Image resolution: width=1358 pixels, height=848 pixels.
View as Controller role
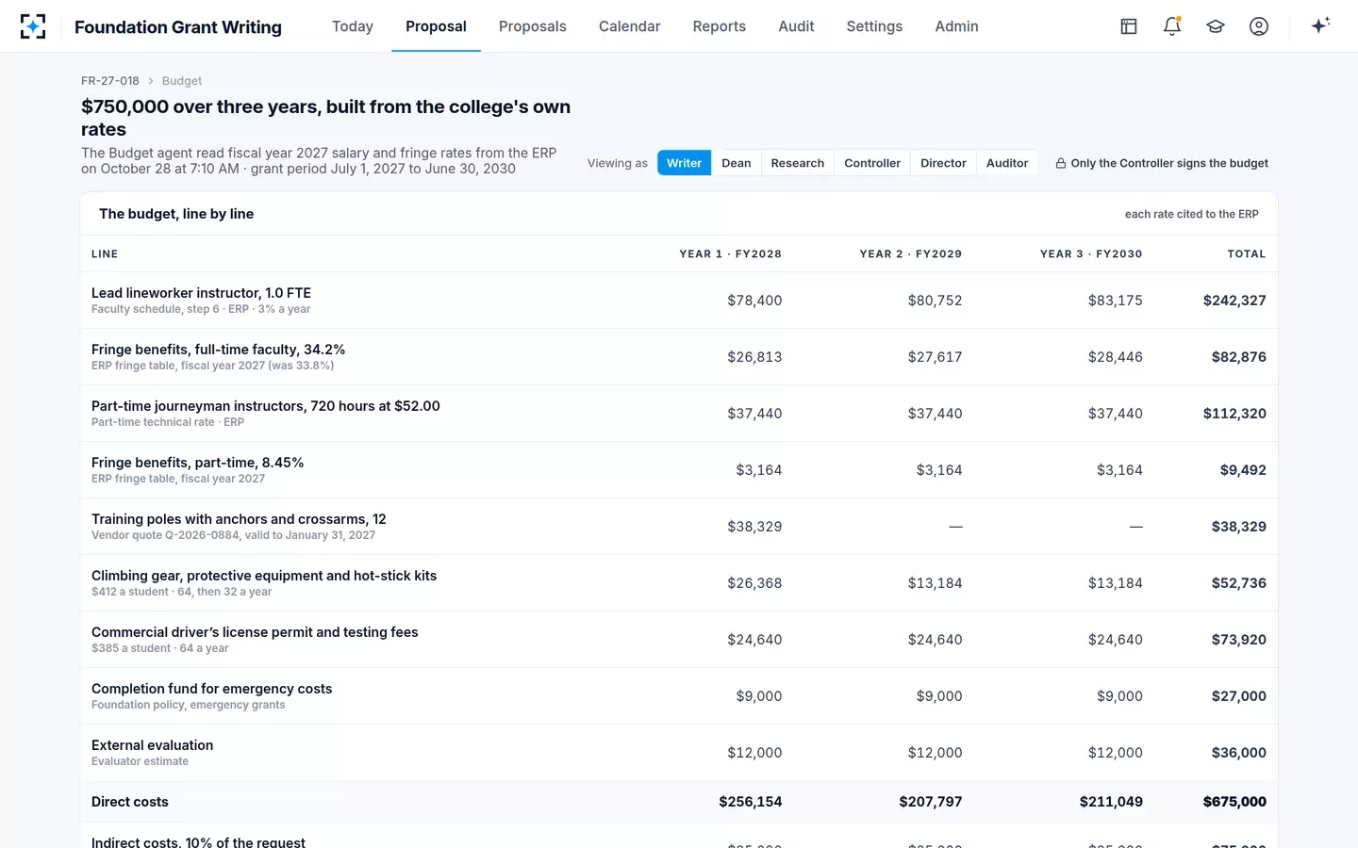pyautogui.click(x=872, y=163)
